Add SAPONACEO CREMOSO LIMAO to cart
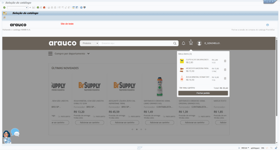This screenshot has width=280, height=150. pos(160,123)
